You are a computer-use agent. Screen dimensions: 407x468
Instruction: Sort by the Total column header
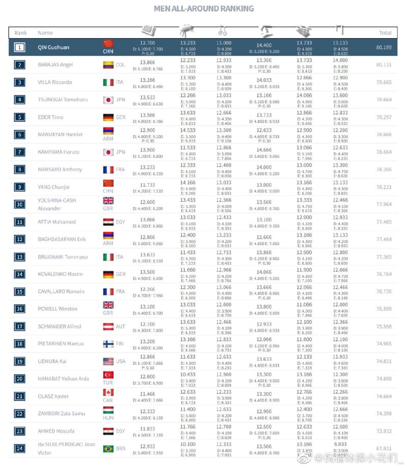[385, 33]
